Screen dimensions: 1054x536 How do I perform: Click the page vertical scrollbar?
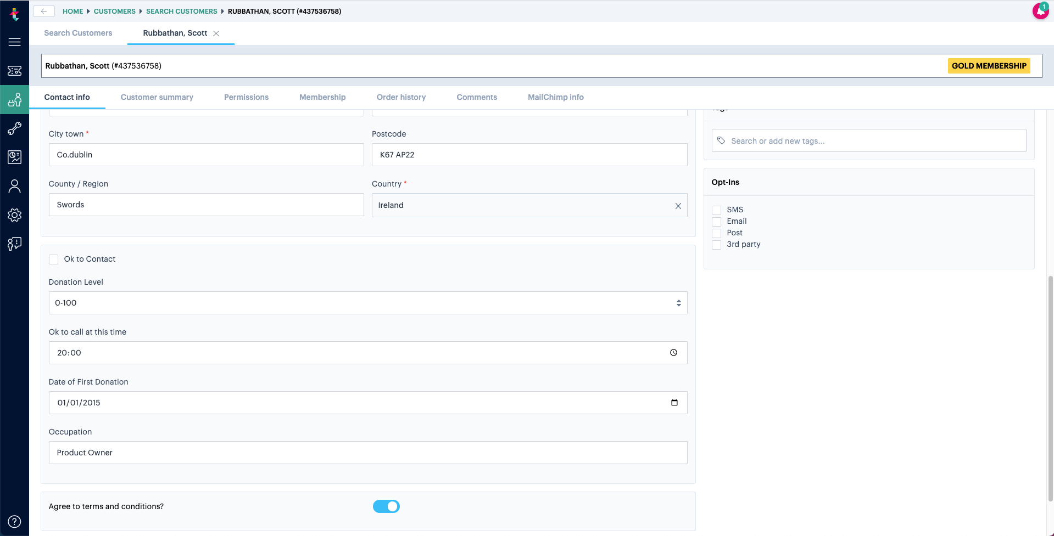coord(1050,388)
